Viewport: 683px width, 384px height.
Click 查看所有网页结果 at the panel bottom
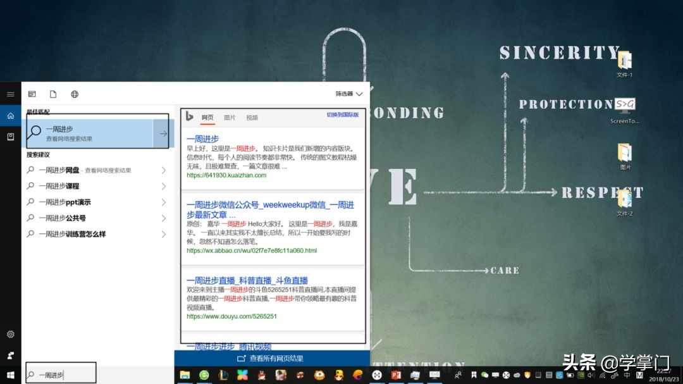coord(273,358)
